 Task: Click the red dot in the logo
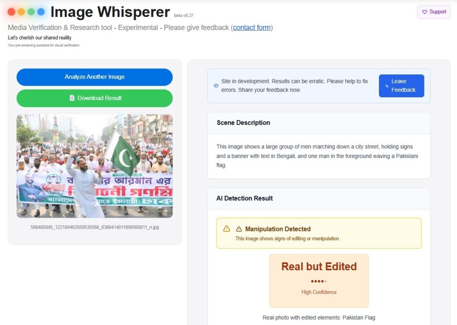coord(12,12)
